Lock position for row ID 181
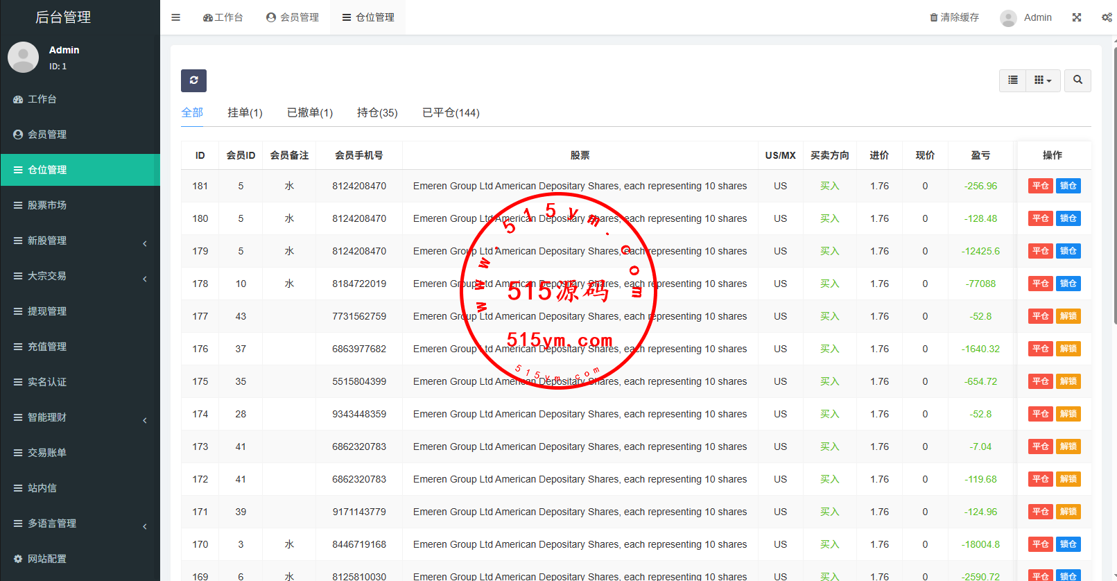 pos(1068,186)
